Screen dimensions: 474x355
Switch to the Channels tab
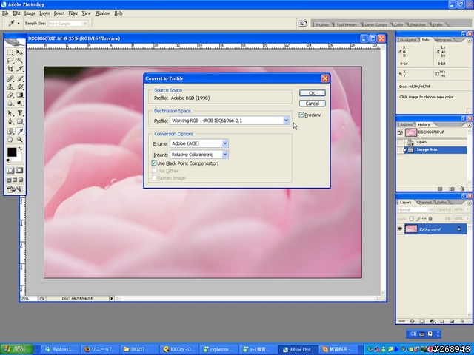(x=424, y=202)
